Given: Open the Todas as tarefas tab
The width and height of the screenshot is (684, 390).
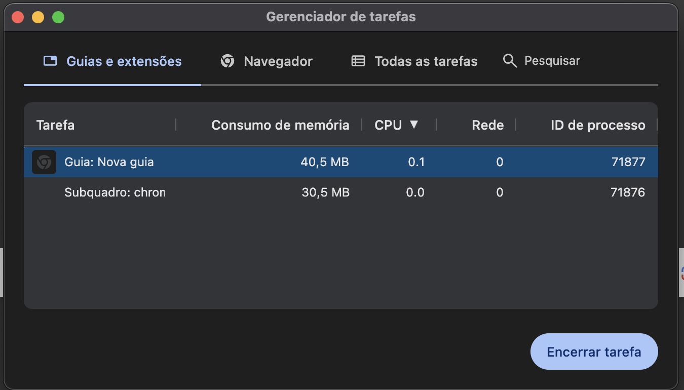Looking at the screenshot, I should (x=426, y=61).
